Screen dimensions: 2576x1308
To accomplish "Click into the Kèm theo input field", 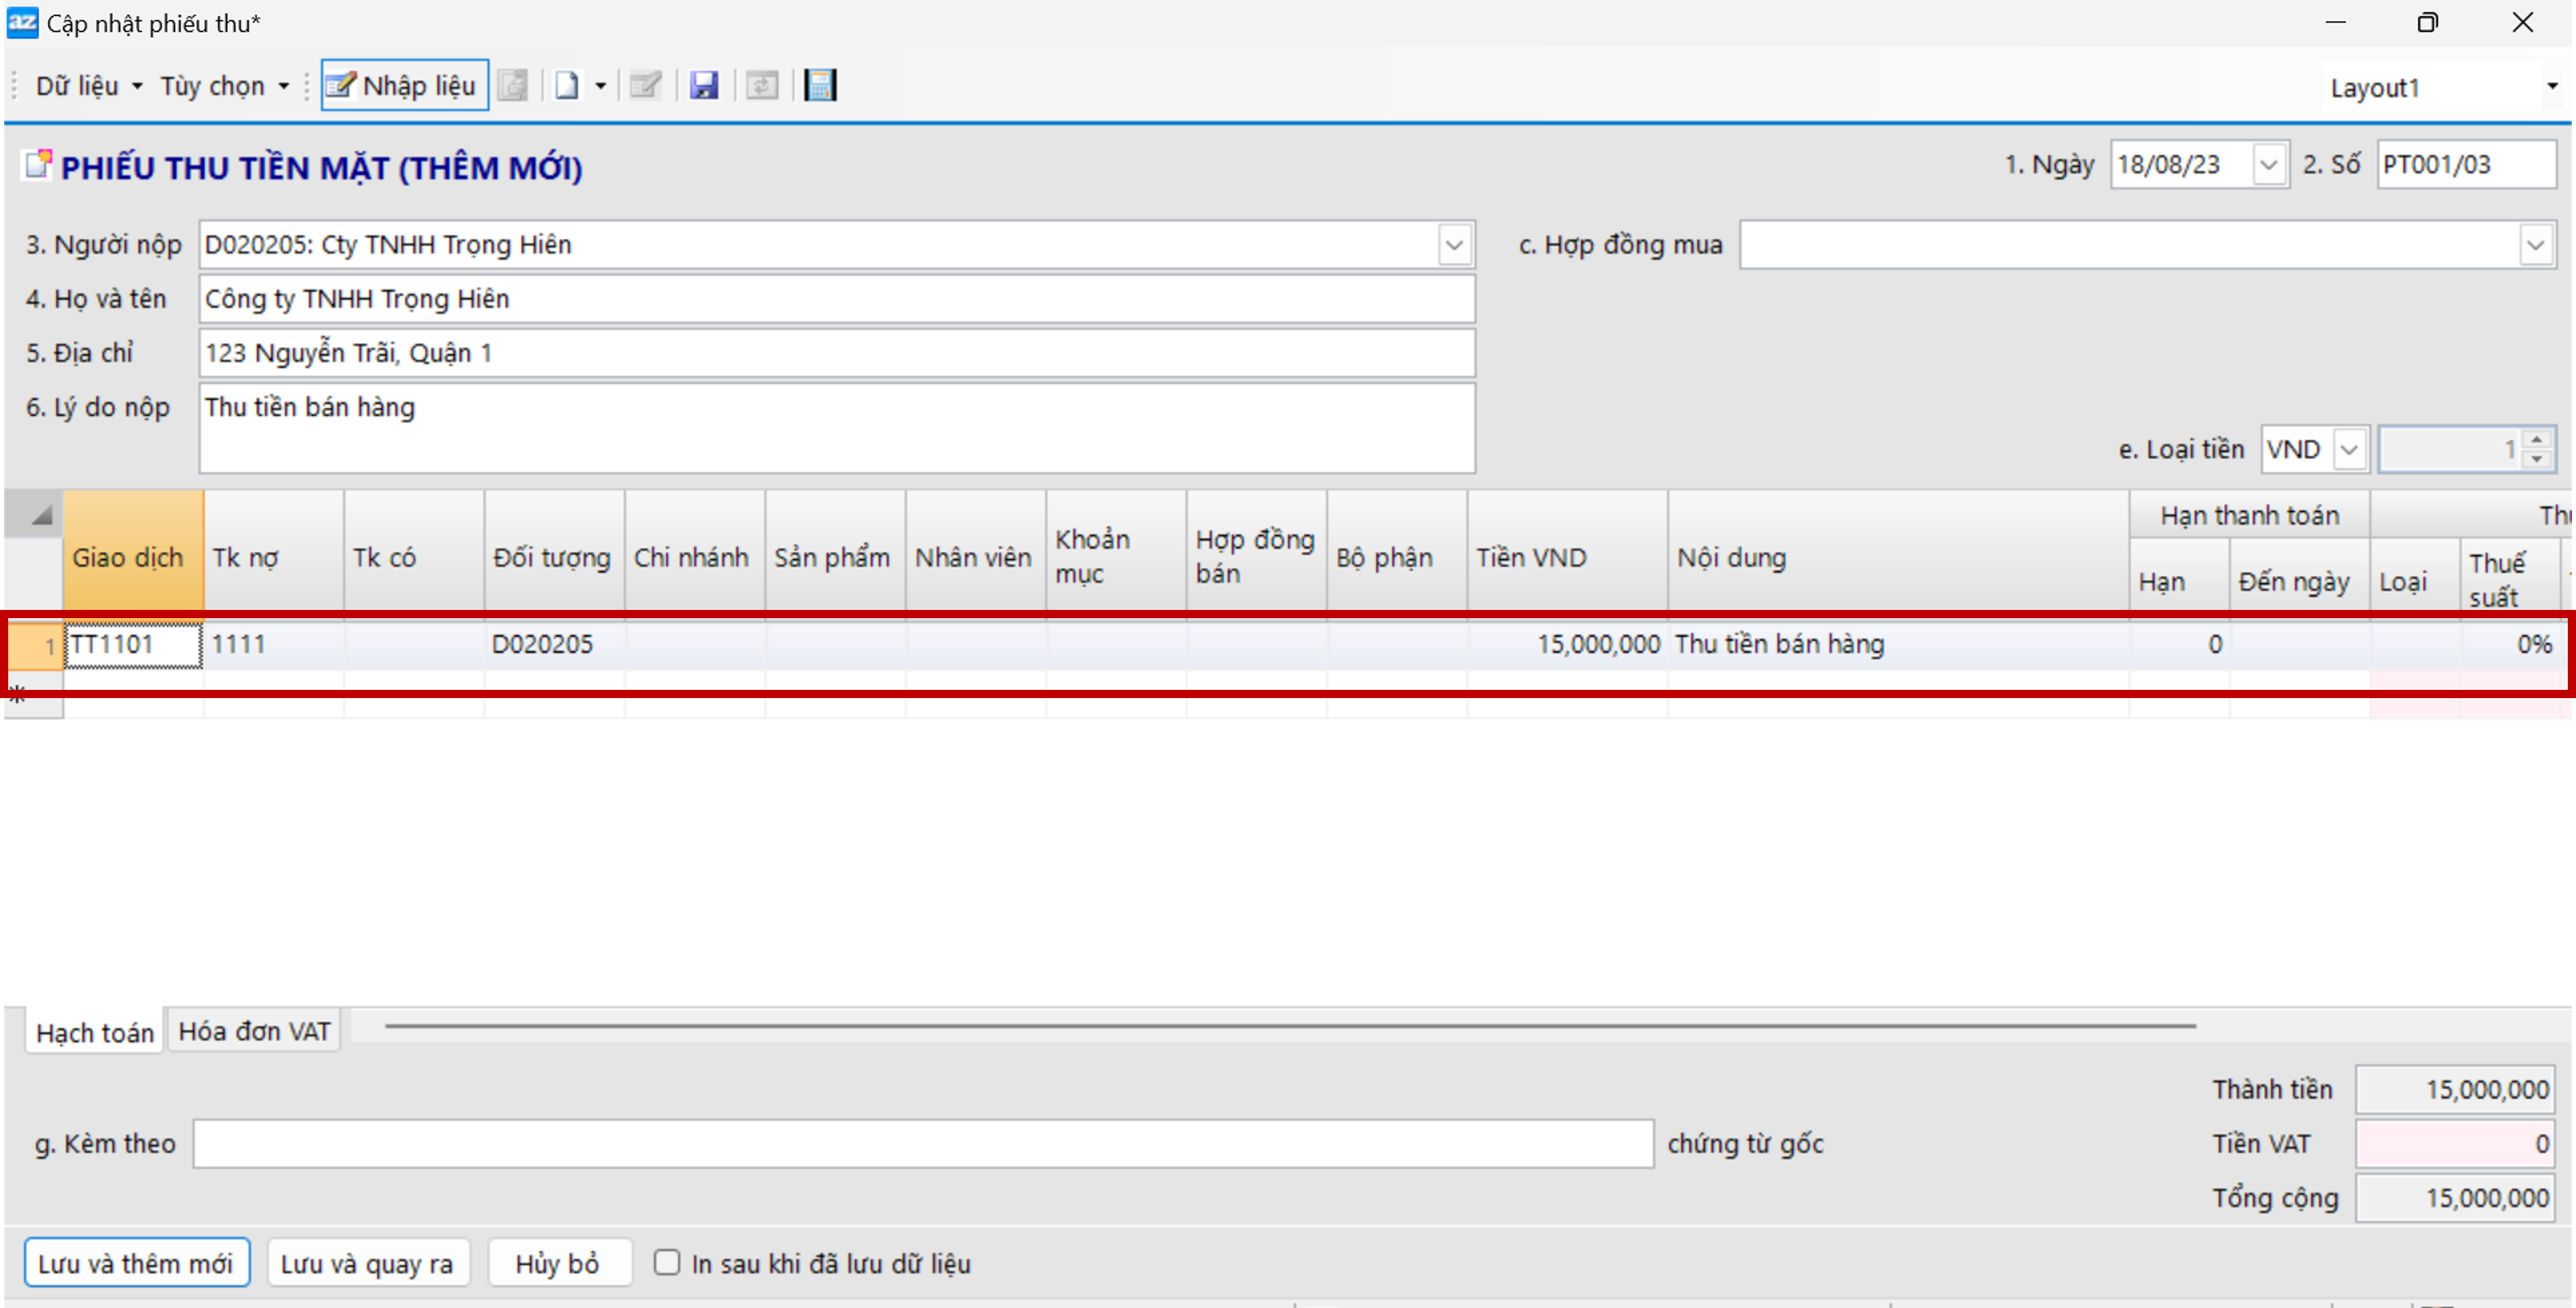I will [922, 1143].
